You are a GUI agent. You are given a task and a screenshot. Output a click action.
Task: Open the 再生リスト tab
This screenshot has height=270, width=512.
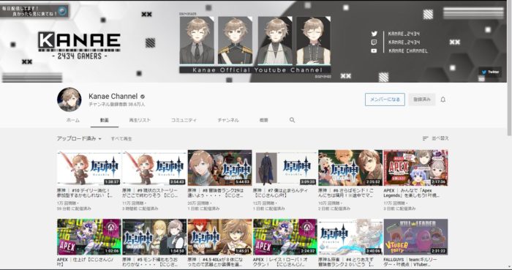coord(140,120)
